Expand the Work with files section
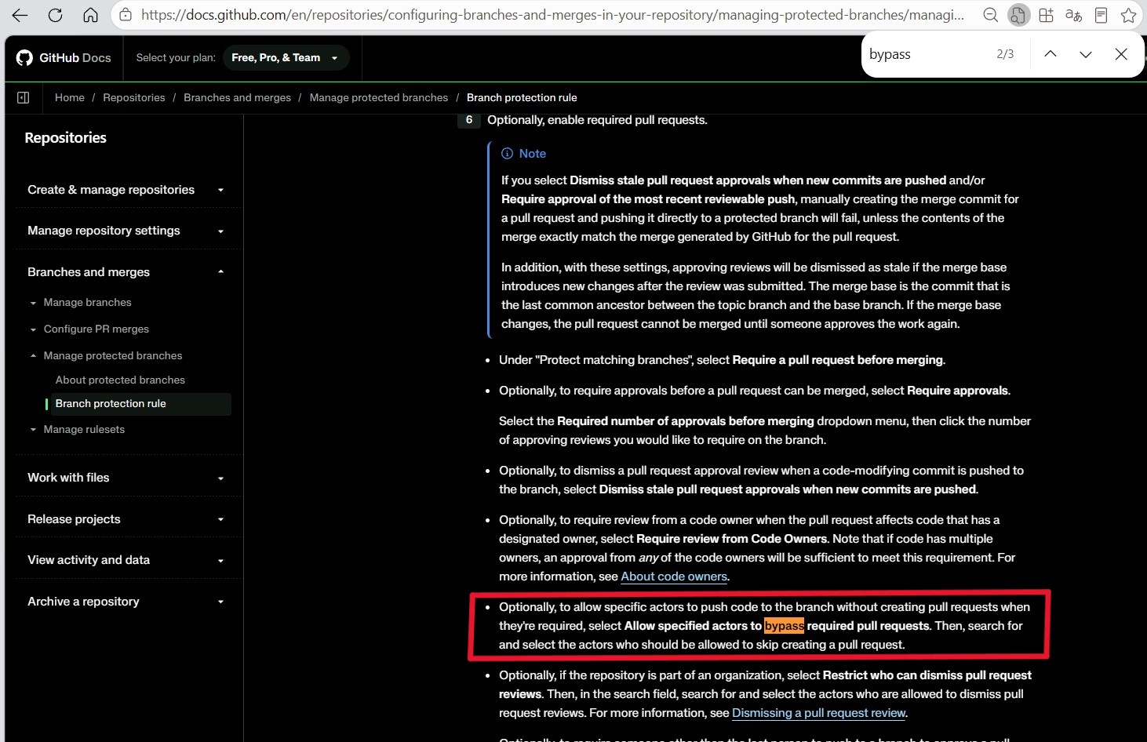Image resolution: width=1147 pixels, height=742 pixels. coord(126,478)
